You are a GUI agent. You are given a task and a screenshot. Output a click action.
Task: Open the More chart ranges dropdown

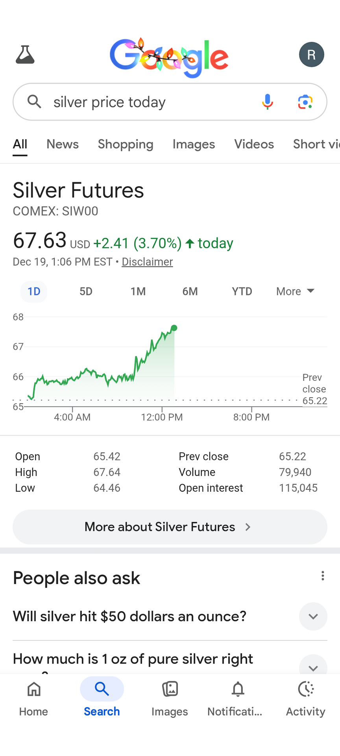(295, 291)
